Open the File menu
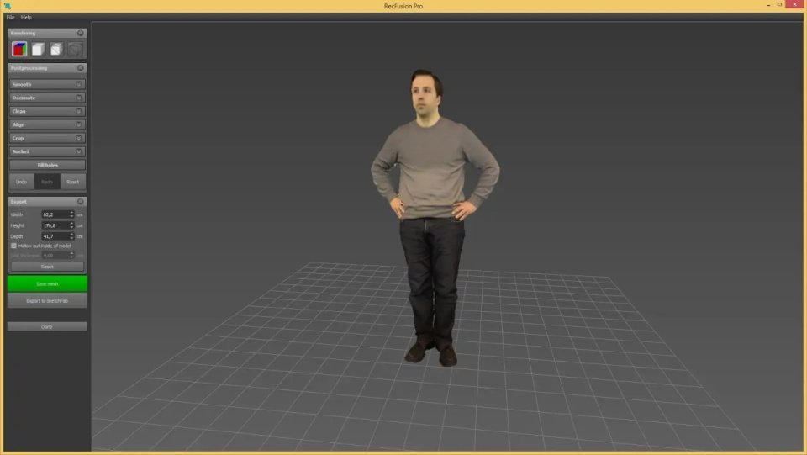The height and width of the screenshot is (455, 807). click(10, 17)
